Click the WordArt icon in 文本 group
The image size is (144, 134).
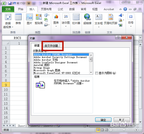[120, 15]
